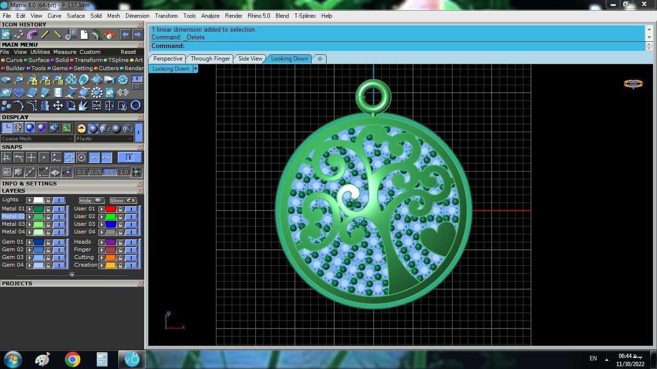Open Google Chrome from the taskbar
The image size is (657, 369).
(73, 359)
